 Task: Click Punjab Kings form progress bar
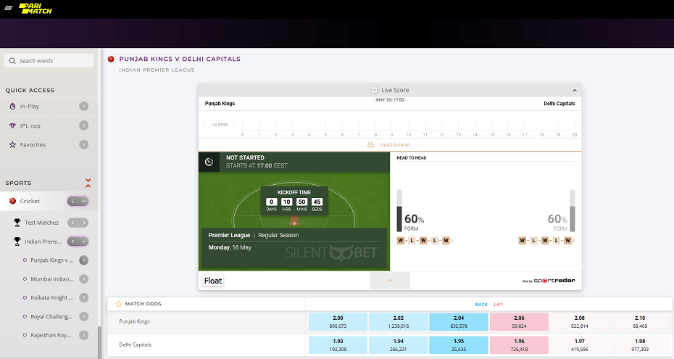[x=399, y=210]
